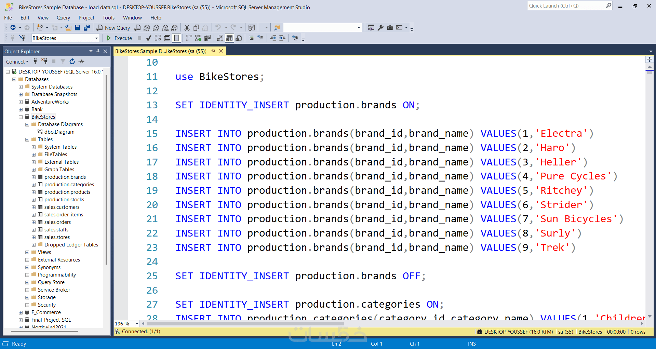Decrease the line indent
656x349 pixels.
click(273, 38)
